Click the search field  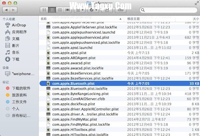pyautogui.click(x=168, y=10)
